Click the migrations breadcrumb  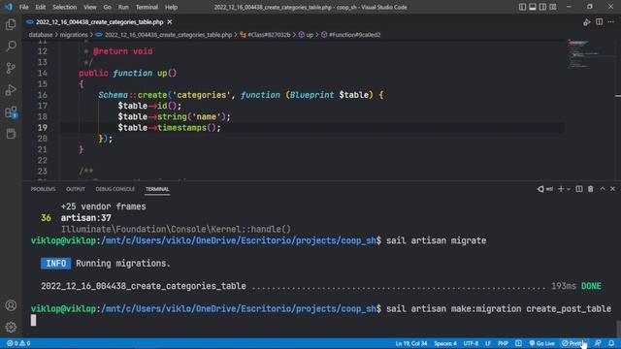point(74,35)
